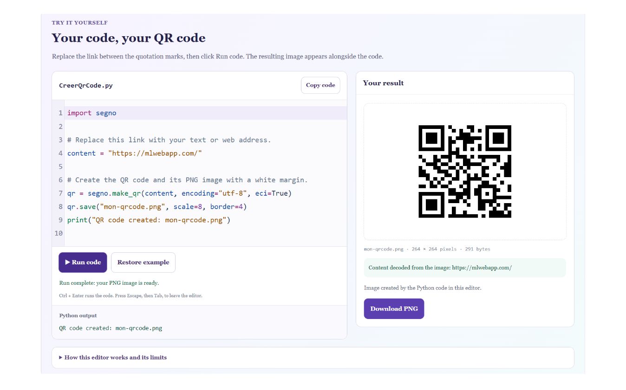Viewport: 626px width, 390px height.
Task: Click the Run complete status message
Action: tap(109, 283)
